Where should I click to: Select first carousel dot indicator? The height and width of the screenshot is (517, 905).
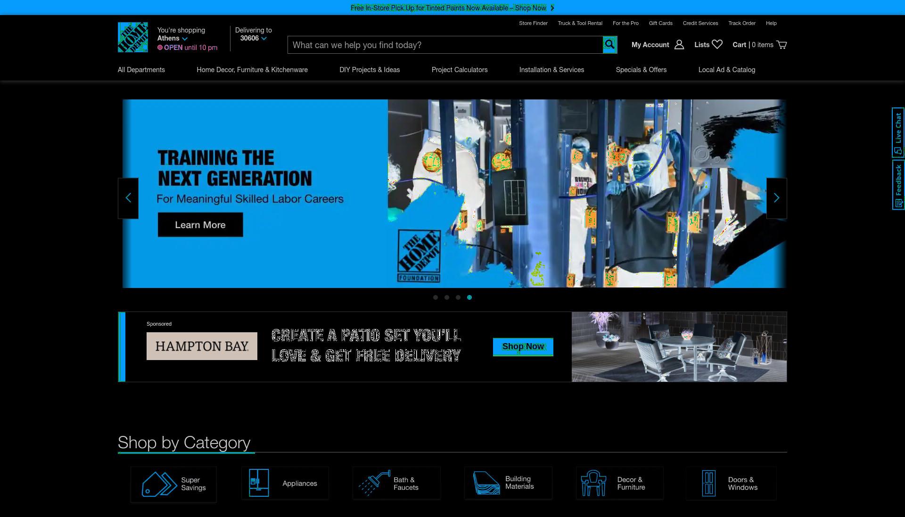(x=436, y=297)
